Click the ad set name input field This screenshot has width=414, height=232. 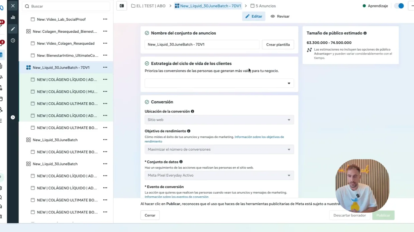point(202,44)
